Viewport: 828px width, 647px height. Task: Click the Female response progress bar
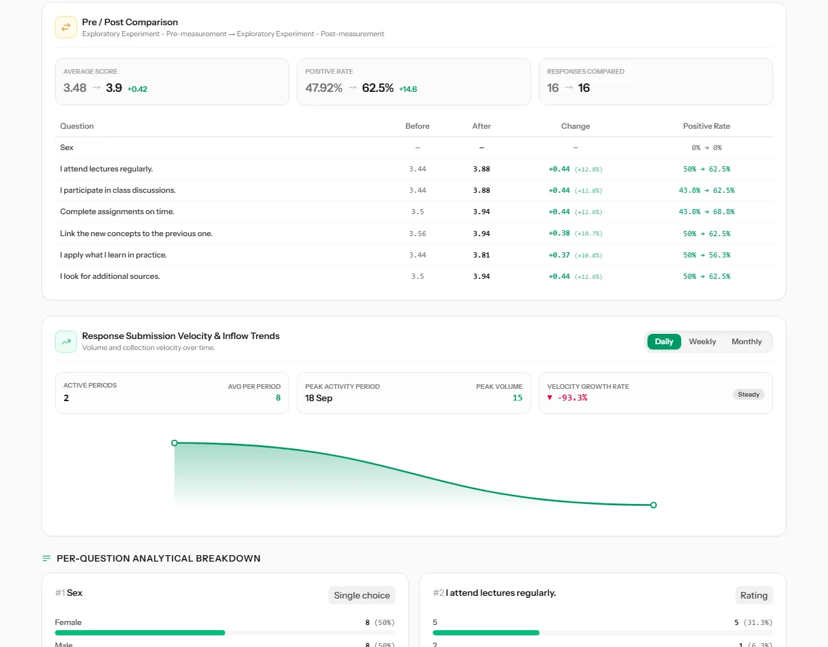pos(224,633)
